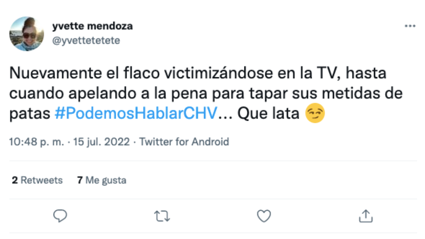The height and width of the screenshot is (239, 425).
Task: Click the date 15 jul. 2022
Action: (x=102, y=142)
